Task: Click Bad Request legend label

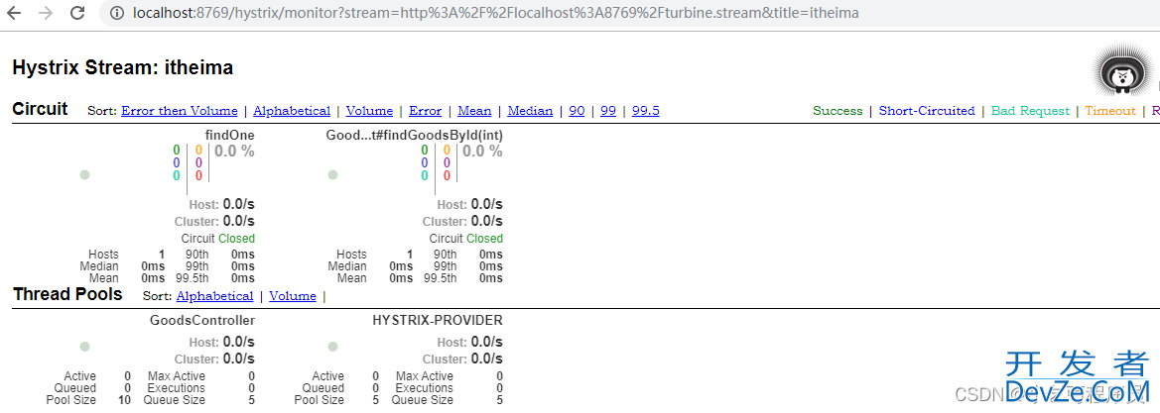Action: pos(1031,111)
